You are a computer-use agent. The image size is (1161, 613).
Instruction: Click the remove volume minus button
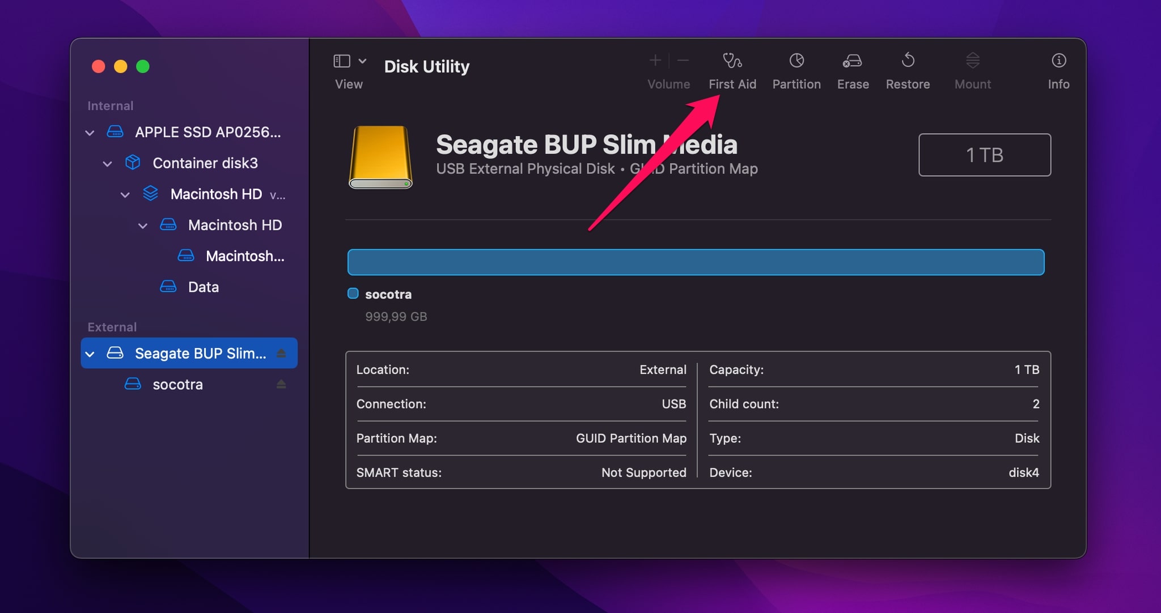[x=683, y=60]
